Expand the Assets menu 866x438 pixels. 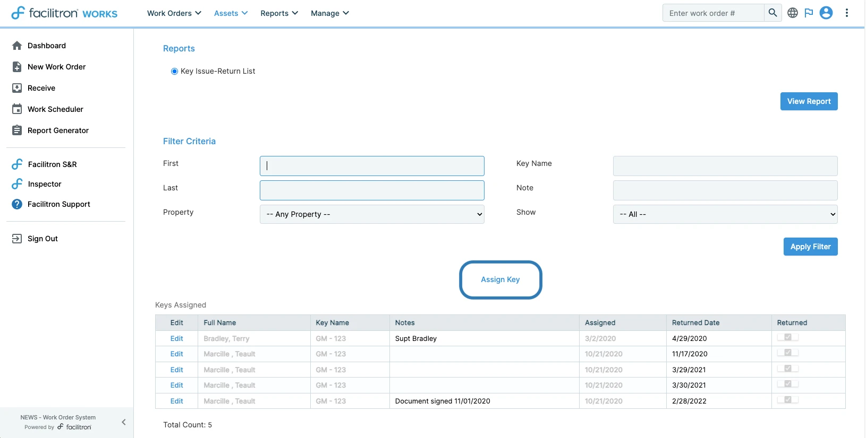231,13
